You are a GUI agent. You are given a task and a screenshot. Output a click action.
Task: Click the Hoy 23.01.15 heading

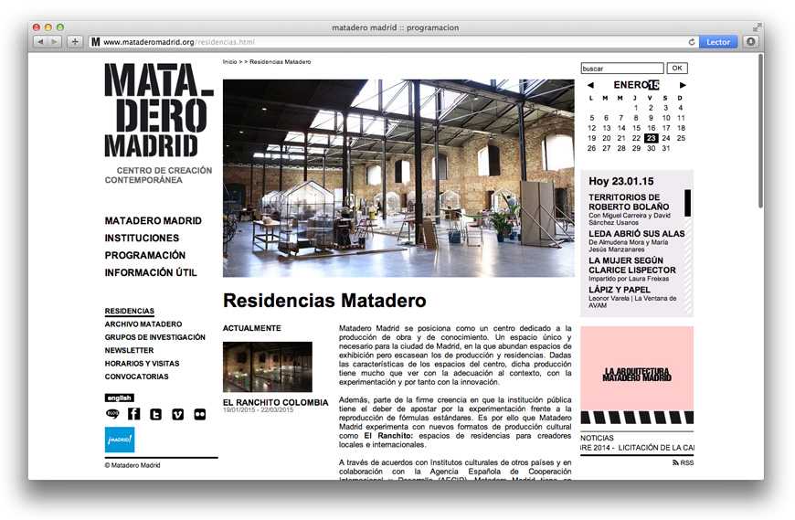(621, 182)
